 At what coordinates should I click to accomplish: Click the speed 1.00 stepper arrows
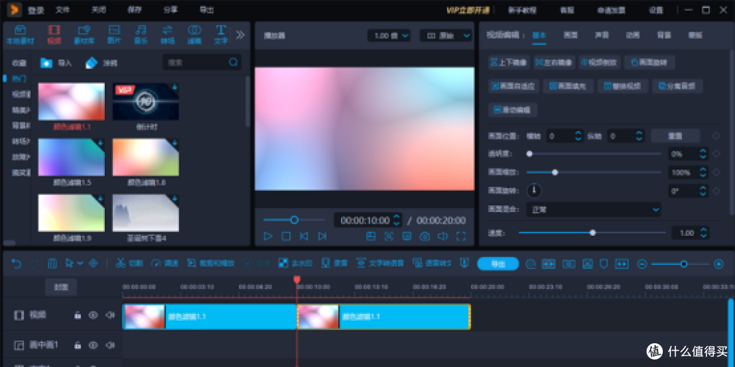pyautogui.click(x=702, y=232)
